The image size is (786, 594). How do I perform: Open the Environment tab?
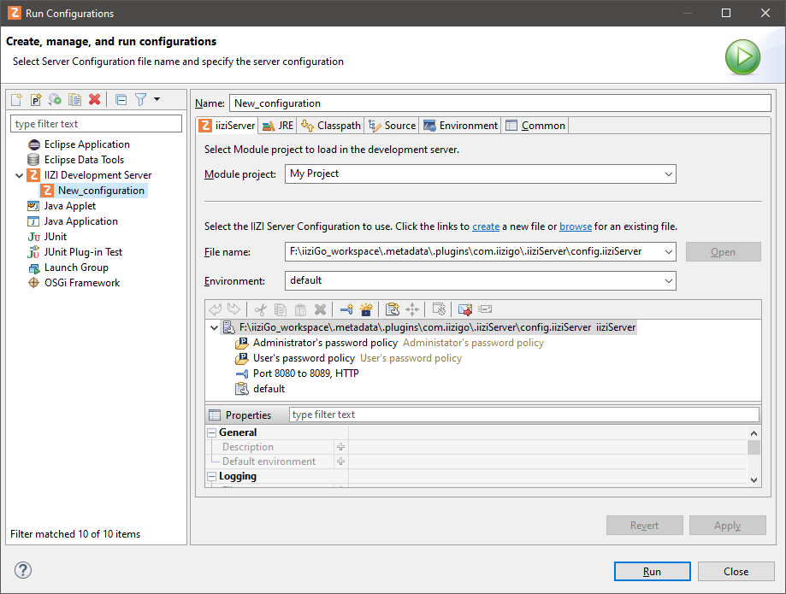pyautogui.click(x=461, y=126)
